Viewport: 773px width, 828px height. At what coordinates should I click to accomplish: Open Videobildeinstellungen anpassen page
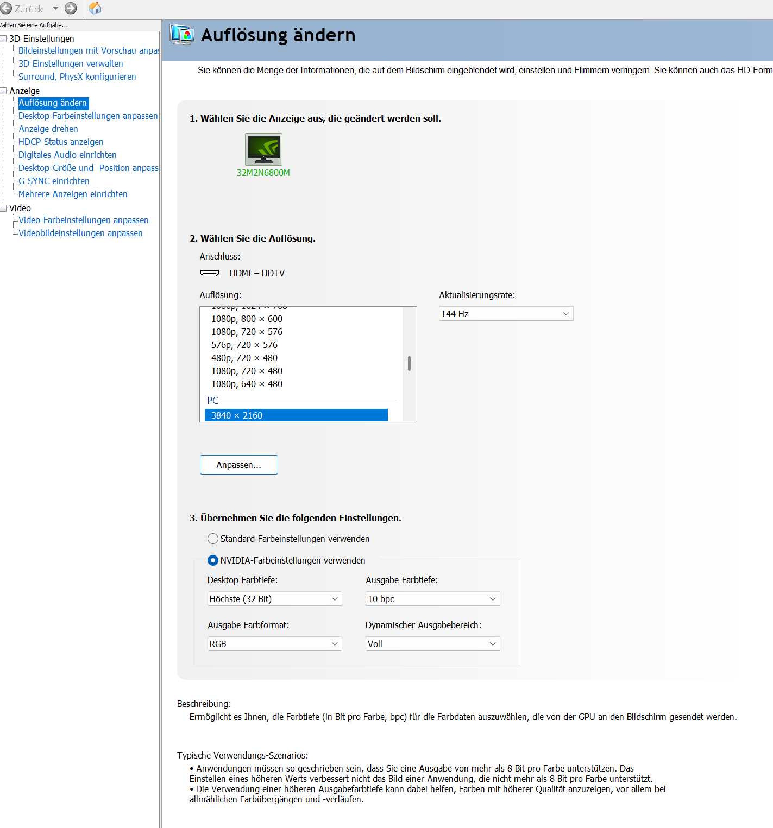click(x=80, y=233)
